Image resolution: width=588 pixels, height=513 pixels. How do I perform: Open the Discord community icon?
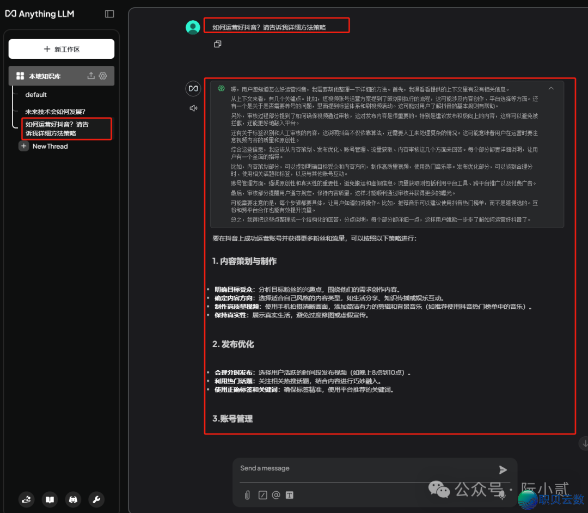coord(73,499)
